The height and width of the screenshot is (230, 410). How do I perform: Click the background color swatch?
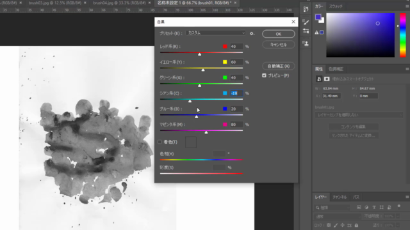(322, 20)
